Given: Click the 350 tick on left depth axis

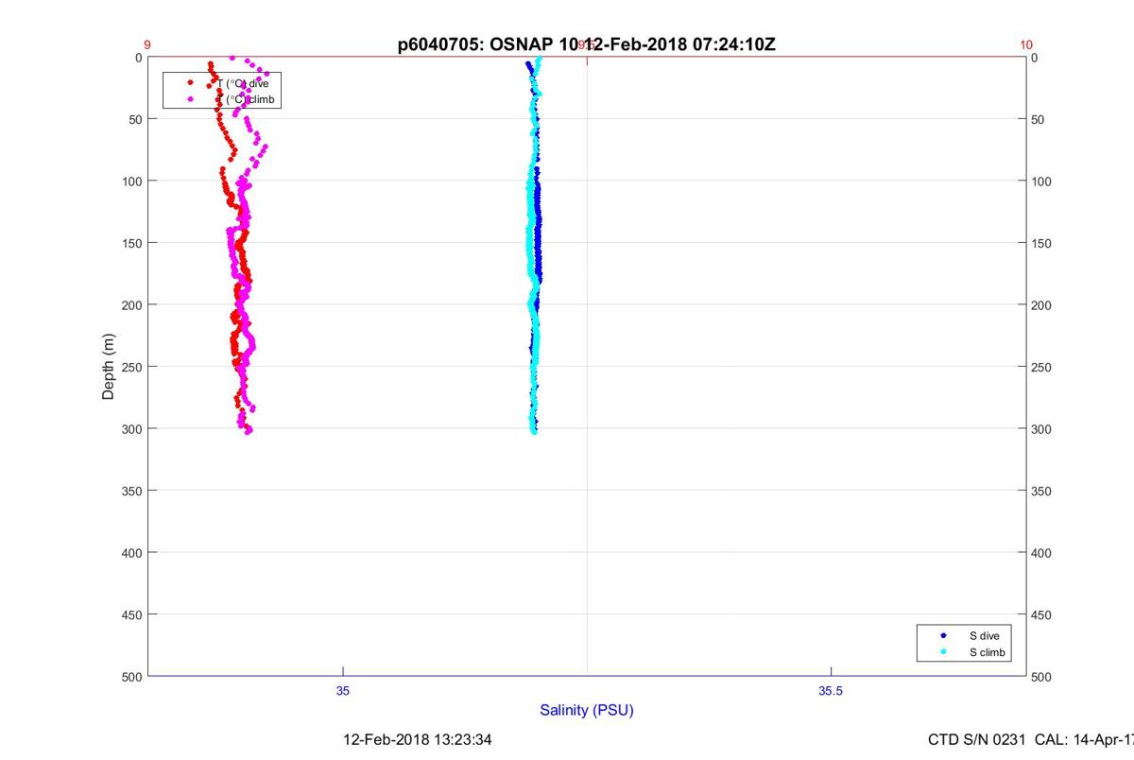Looking at the screenshot, I should click(131, 491).
